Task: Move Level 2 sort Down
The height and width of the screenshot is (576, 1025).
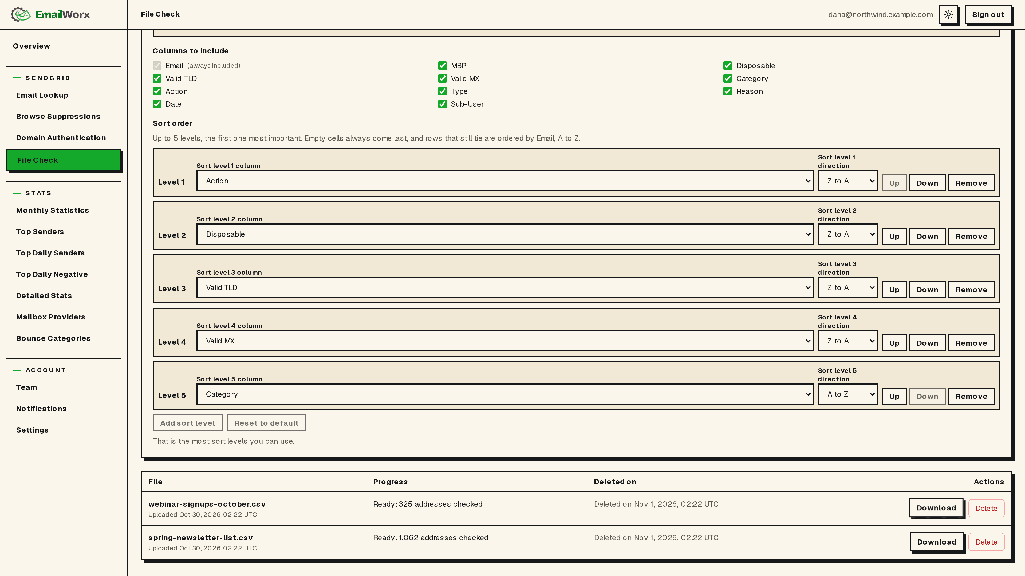Action: [x=927, y=236]
